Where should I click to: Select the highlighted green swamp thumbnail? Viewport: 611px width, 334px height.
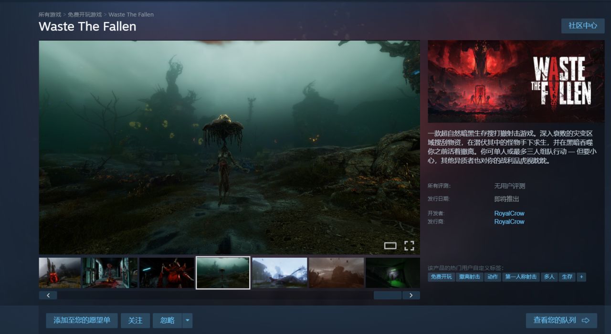click(x=223, y=273)
